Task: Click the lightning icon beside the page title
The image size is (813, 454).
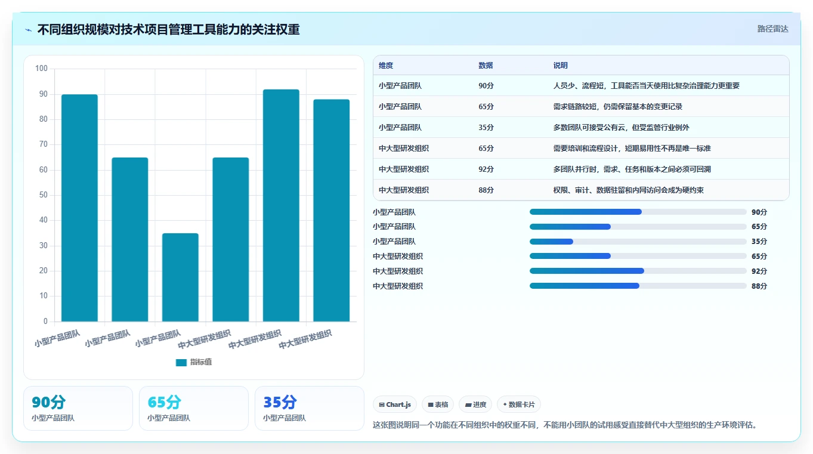Action: (x=29, y=29)
